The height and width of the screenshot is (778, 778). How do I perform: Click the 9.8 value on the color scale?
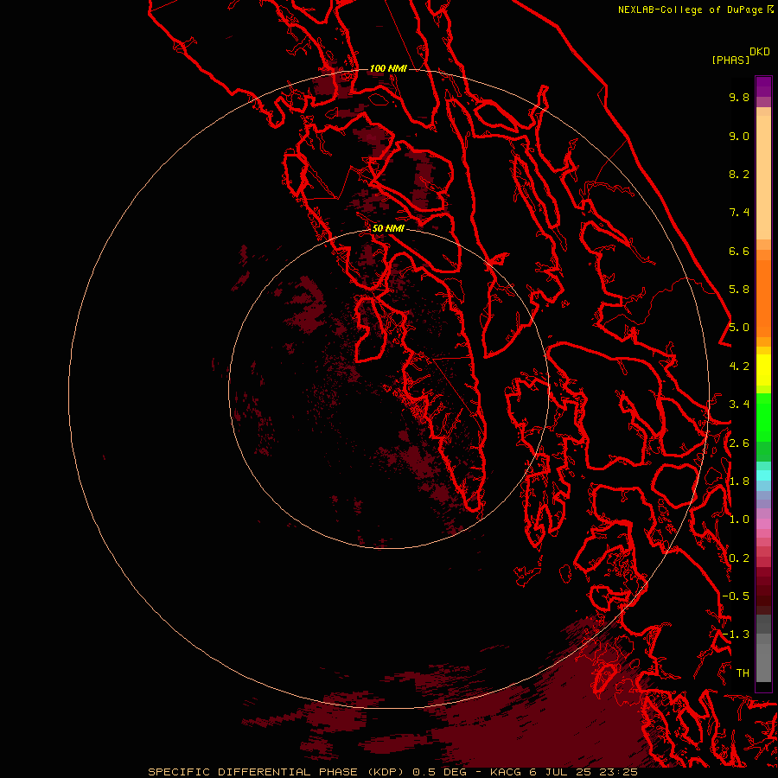[739, 97]
